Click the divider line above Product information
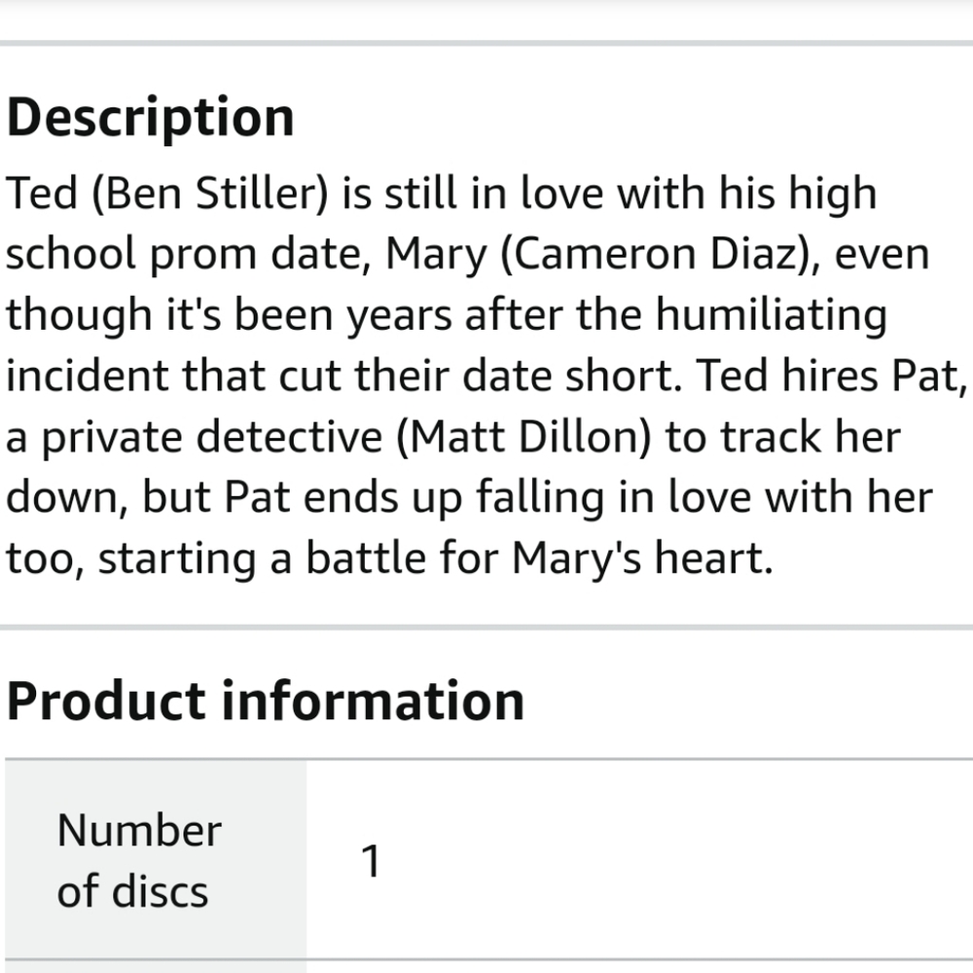Viewport: 973px width, 973px height. coord(486,628)
